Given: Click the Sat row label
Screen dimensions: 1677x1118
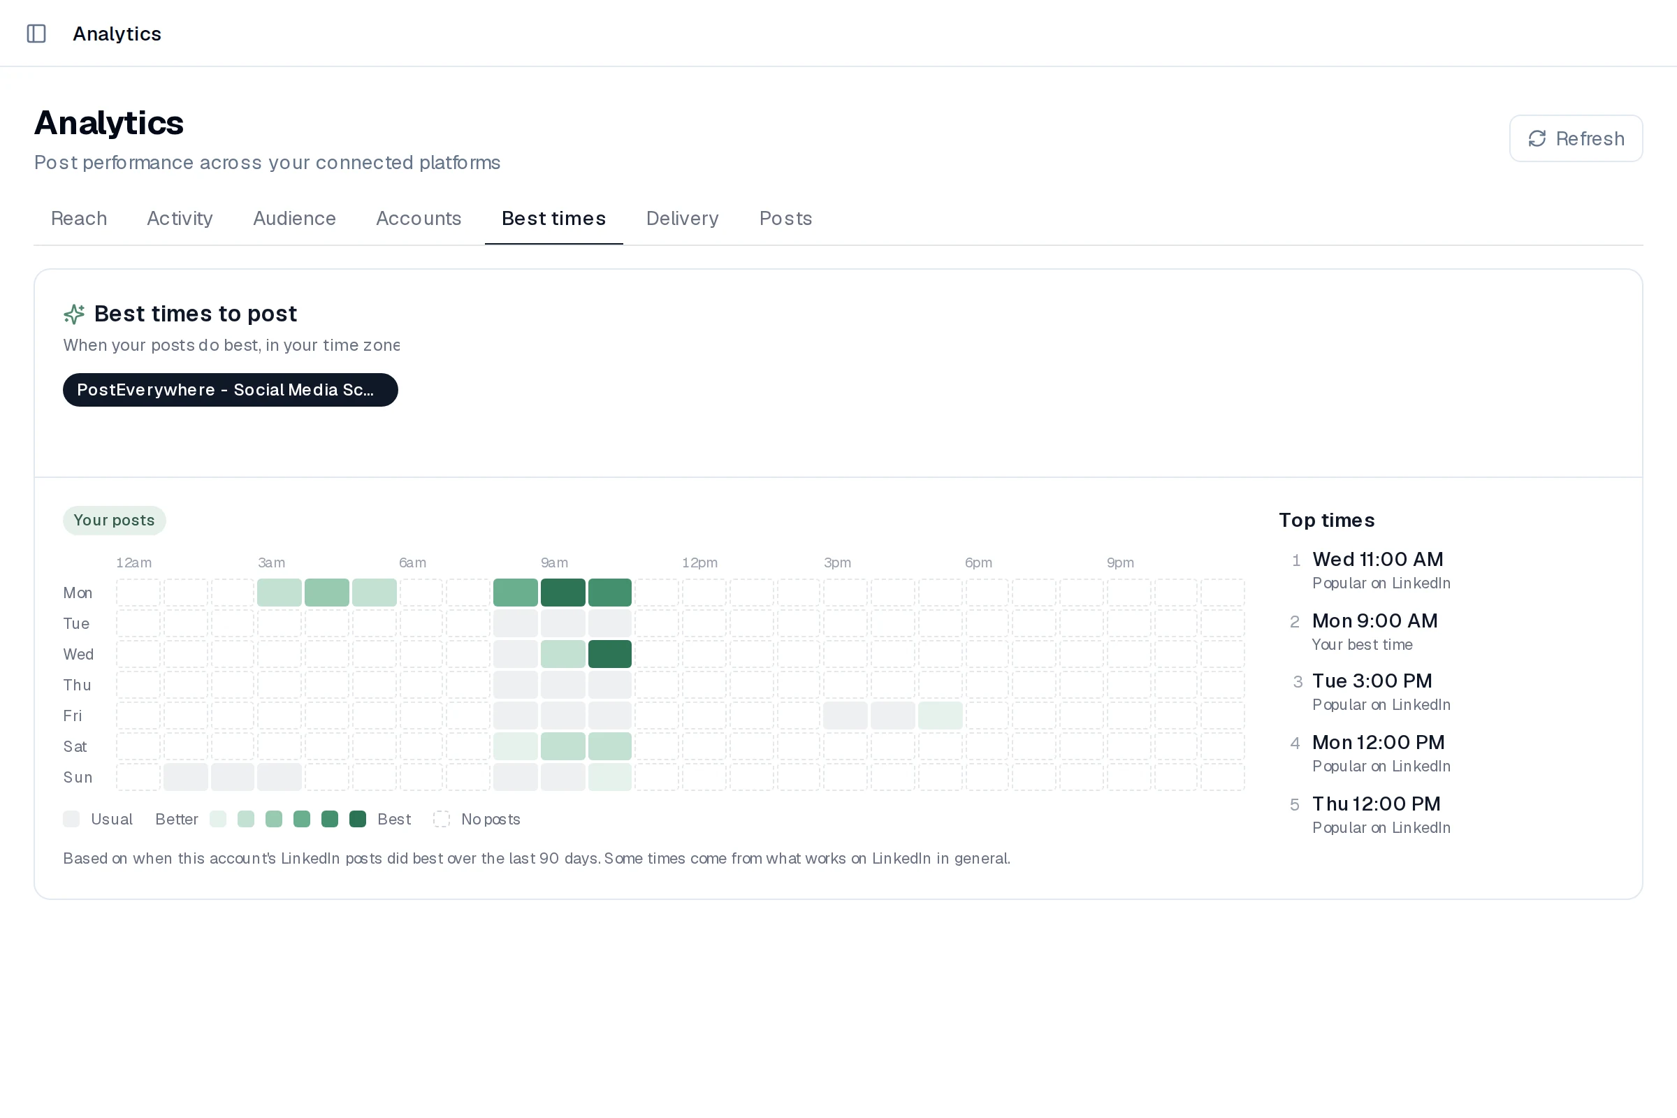Looking at the screenshot, I should click(x=75, y=746).
